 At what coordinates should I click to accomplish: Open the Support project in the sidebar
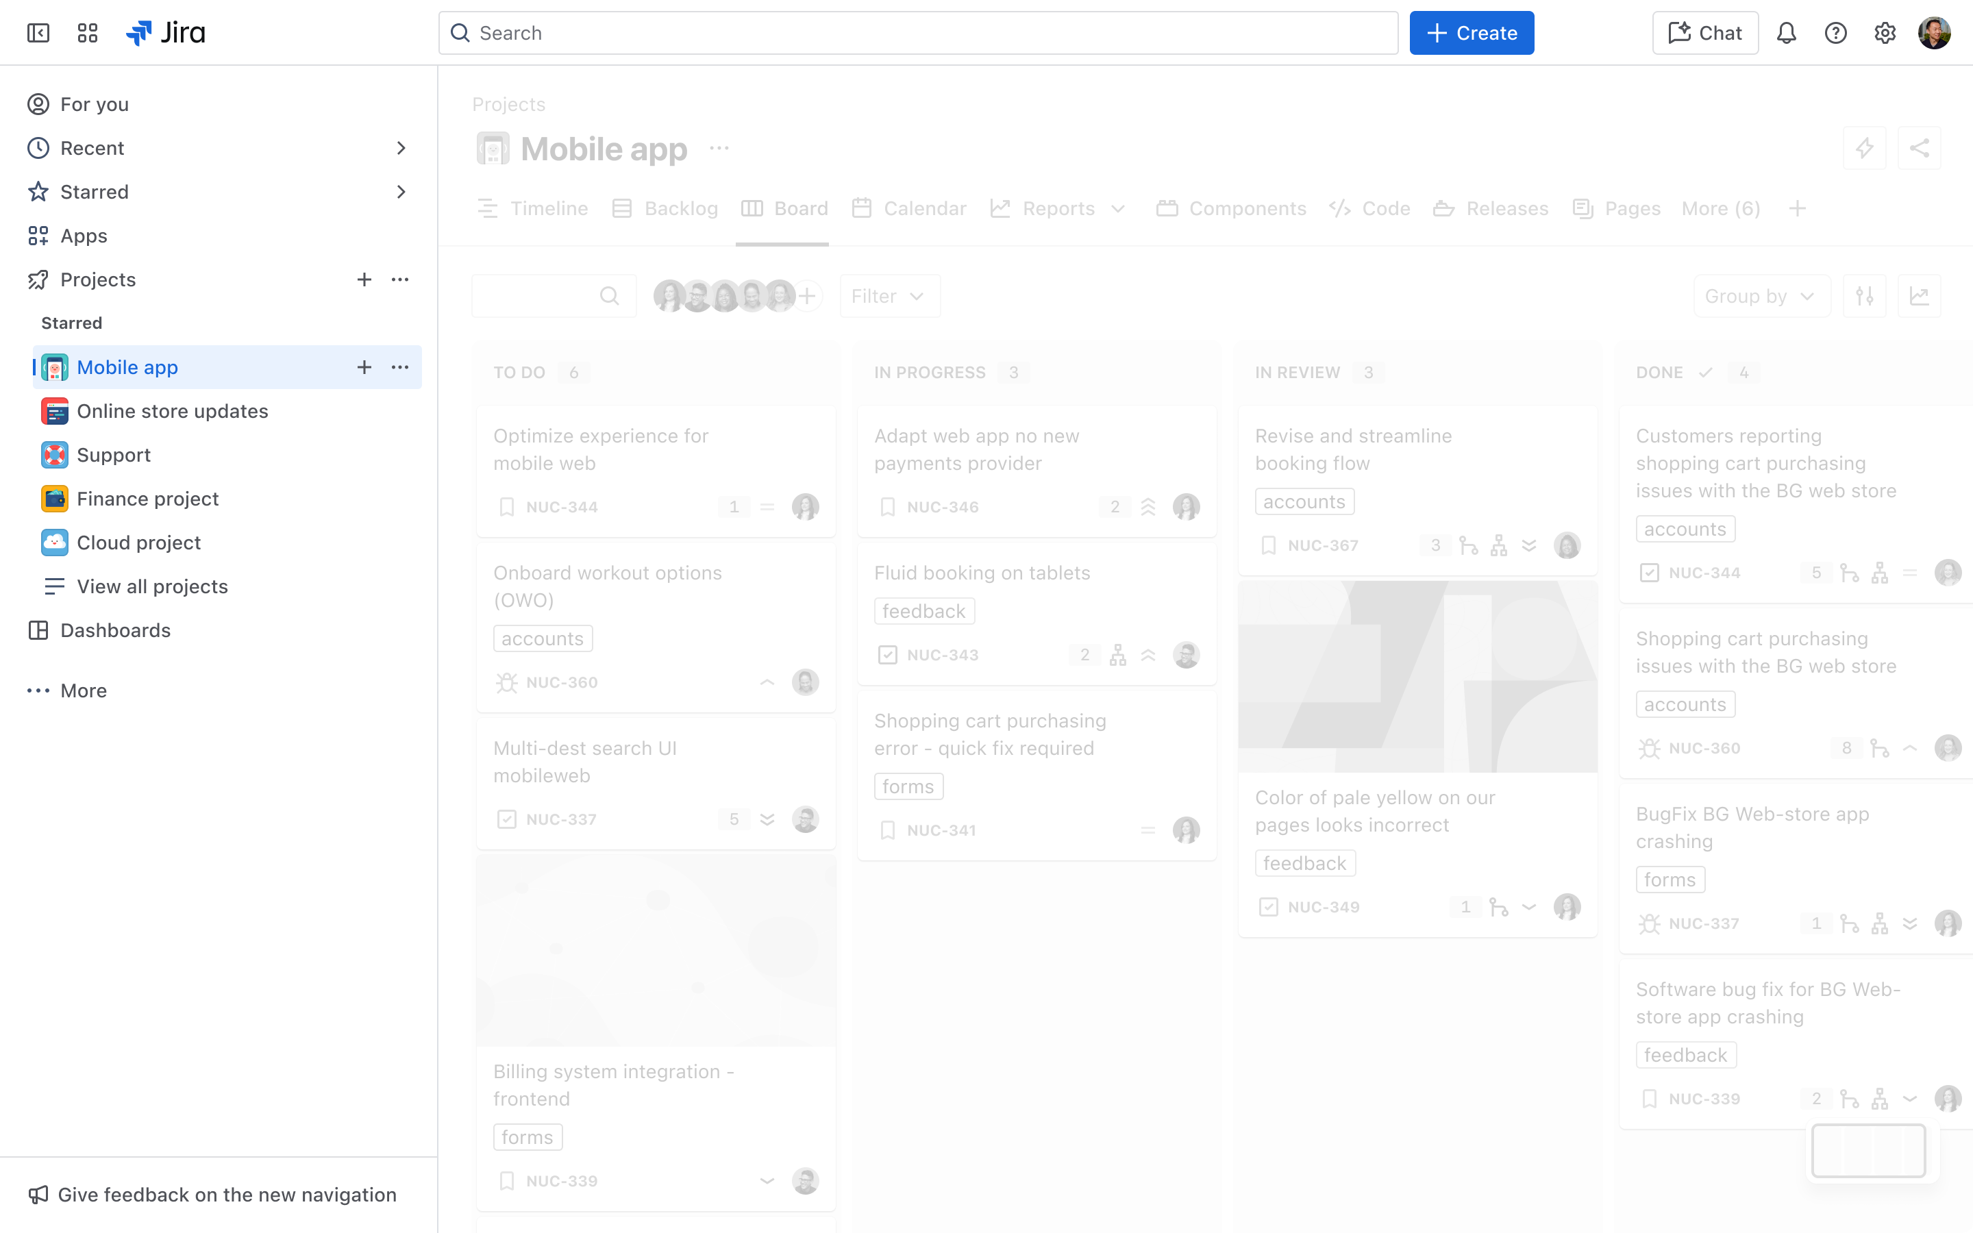click(x=113, y=455)
